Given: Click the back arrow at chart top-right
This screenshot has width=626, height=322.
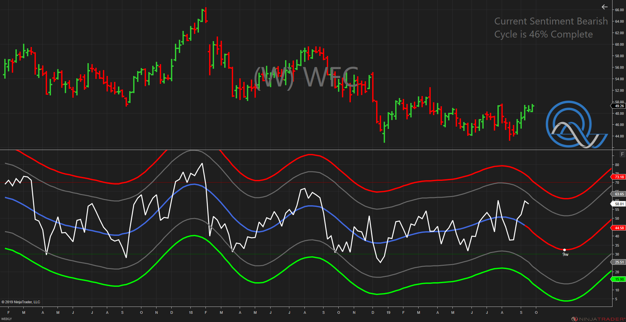Looking at the screenshot, I should (604, 7).
